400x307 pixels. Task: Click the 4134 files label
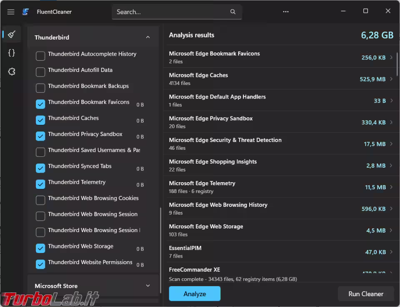pos(180,83)
